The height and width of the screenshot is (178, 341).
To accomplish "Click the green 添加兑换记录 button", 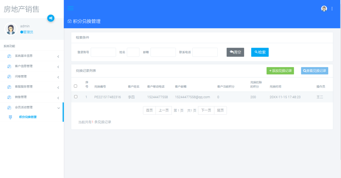I will pyautogui.click(x=280, y=71).
